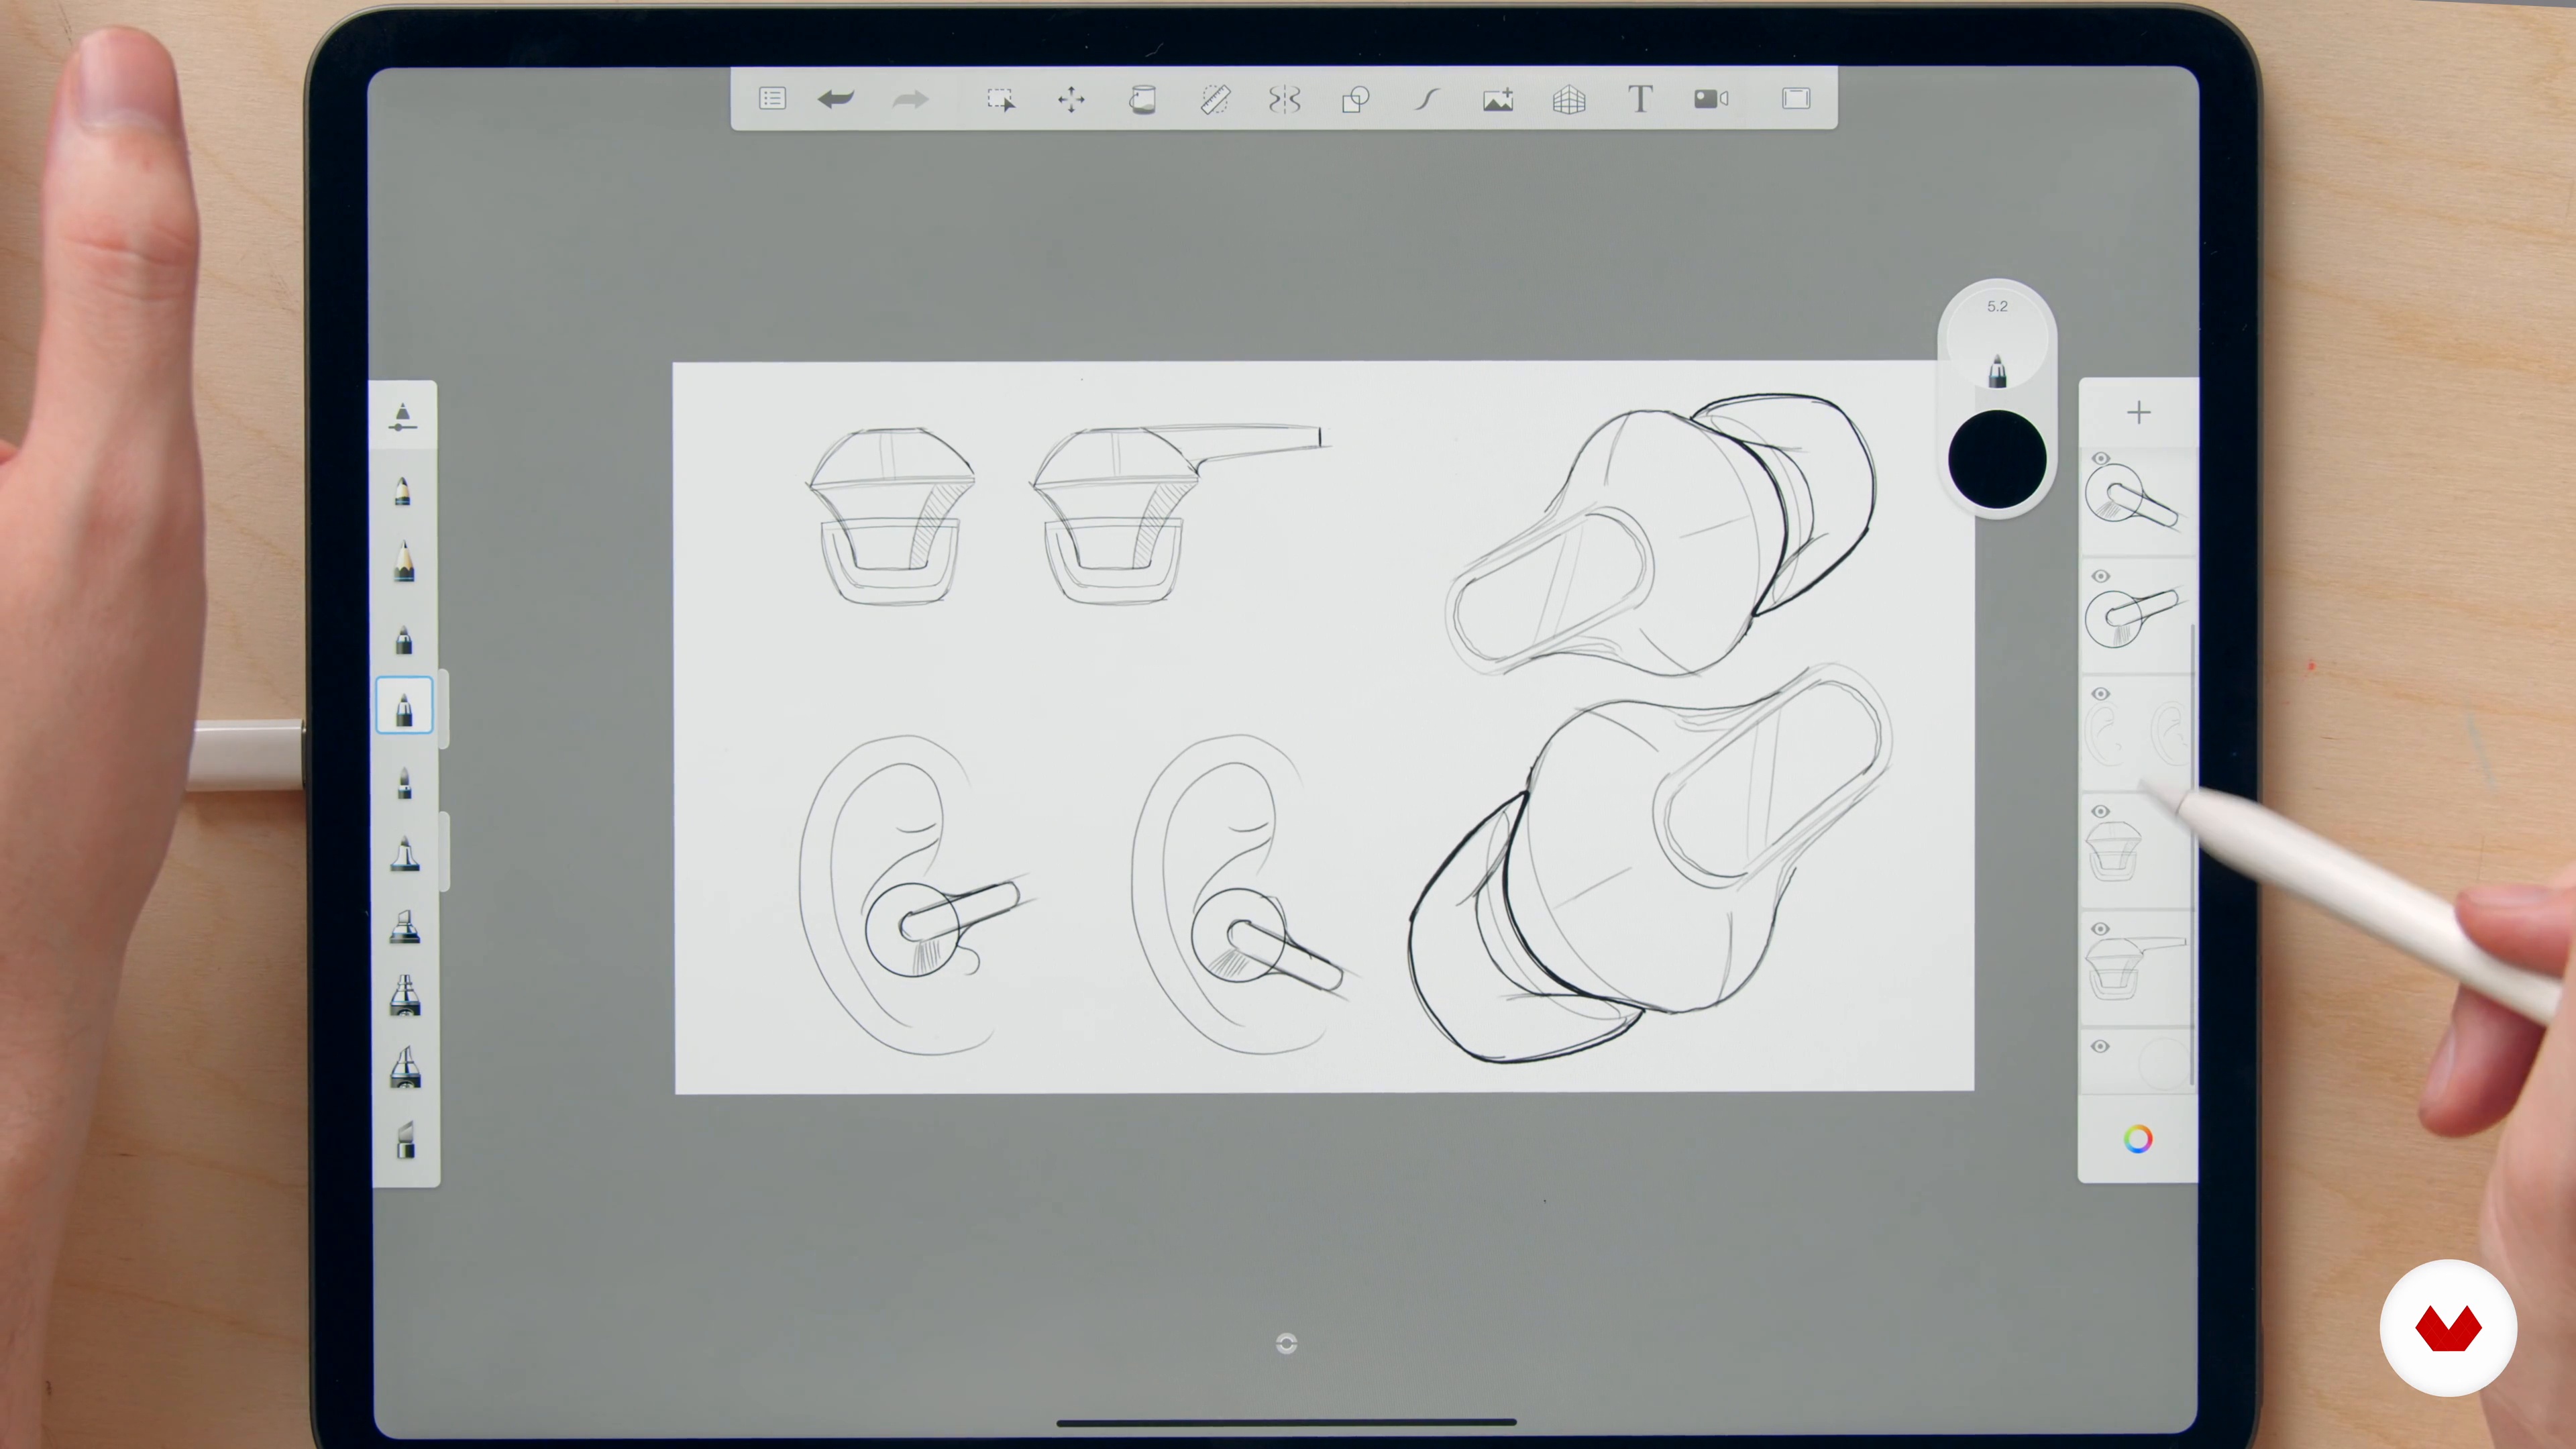Click the Undo arrow
The image size is (2576, 1449).
coord(835,98)
